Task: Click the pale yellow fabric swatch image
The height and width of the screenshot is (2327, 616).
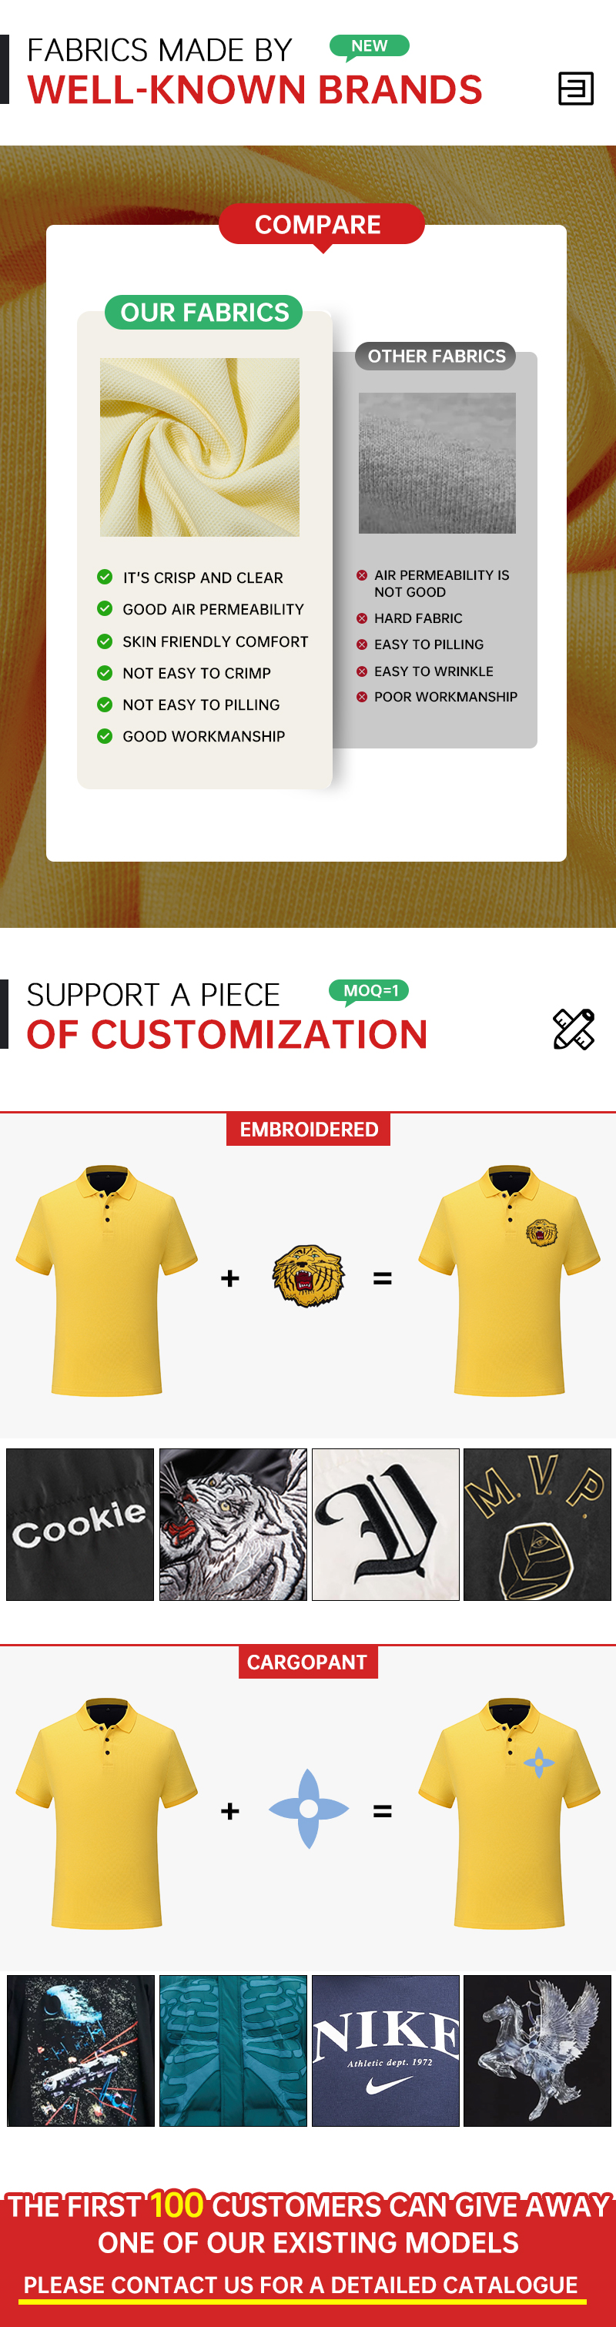Action: [199, 447]
